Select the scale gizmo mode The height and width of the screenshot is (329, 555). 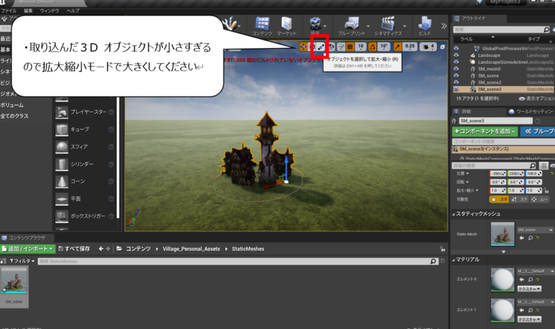point(321,47)
